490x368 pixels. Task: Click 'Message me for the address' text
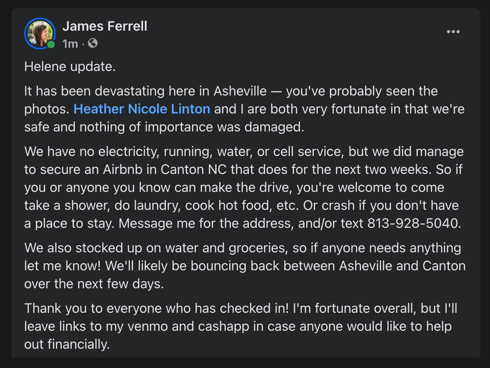(206, 223)
